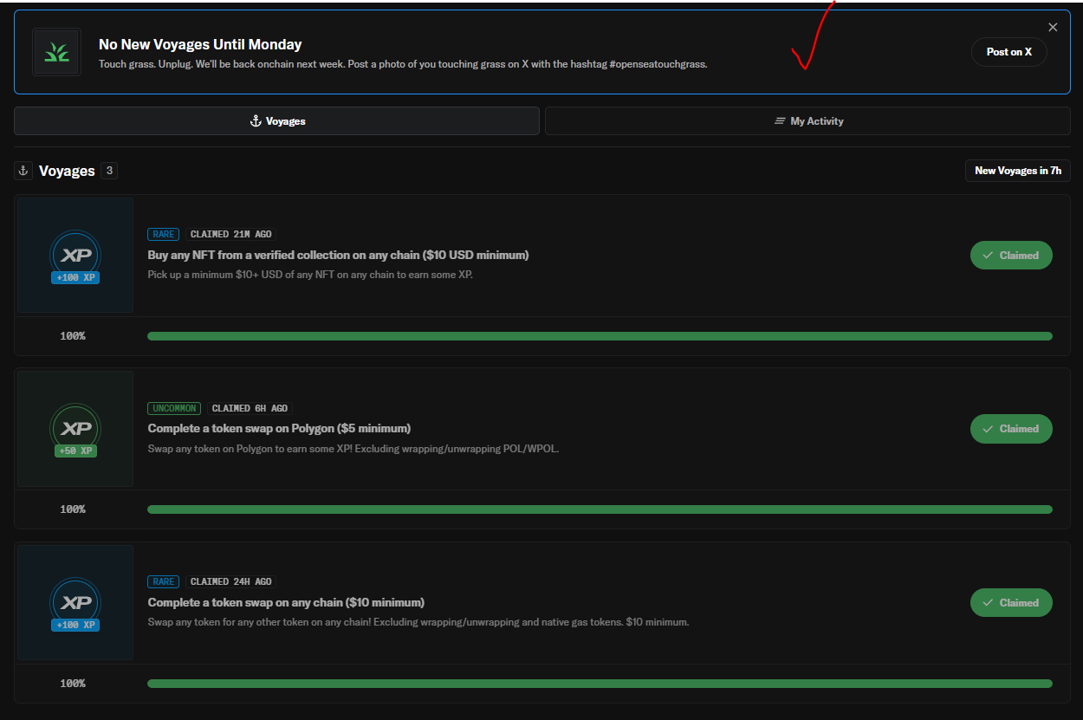Click the Claimed button for the Polygon swap voyage

pos(1011,429)
